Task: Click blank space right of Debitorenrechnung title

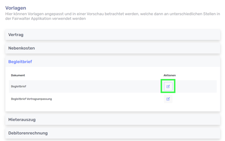Action: coord(134,133)
